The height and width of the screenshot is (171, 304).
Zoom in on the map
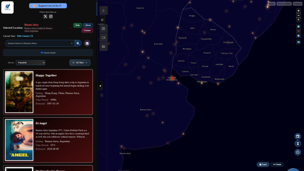(298, 11)
